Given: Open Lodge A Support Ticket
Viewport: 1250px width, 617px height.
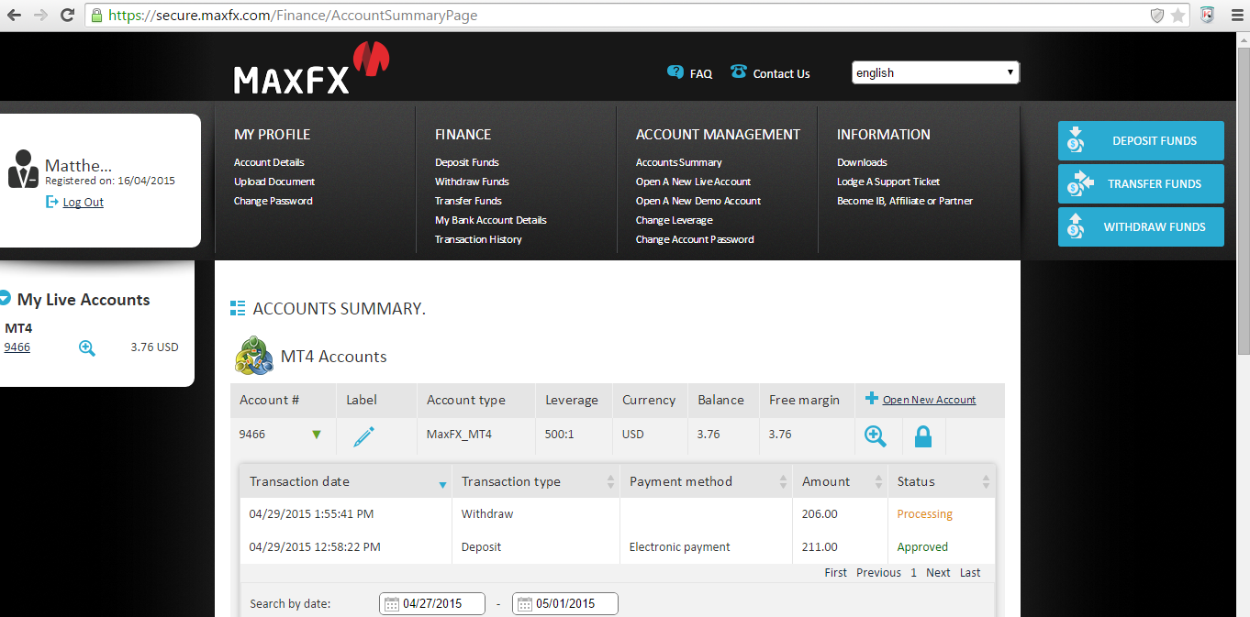Looking at the screenshot, I should [x=888, y=182].
